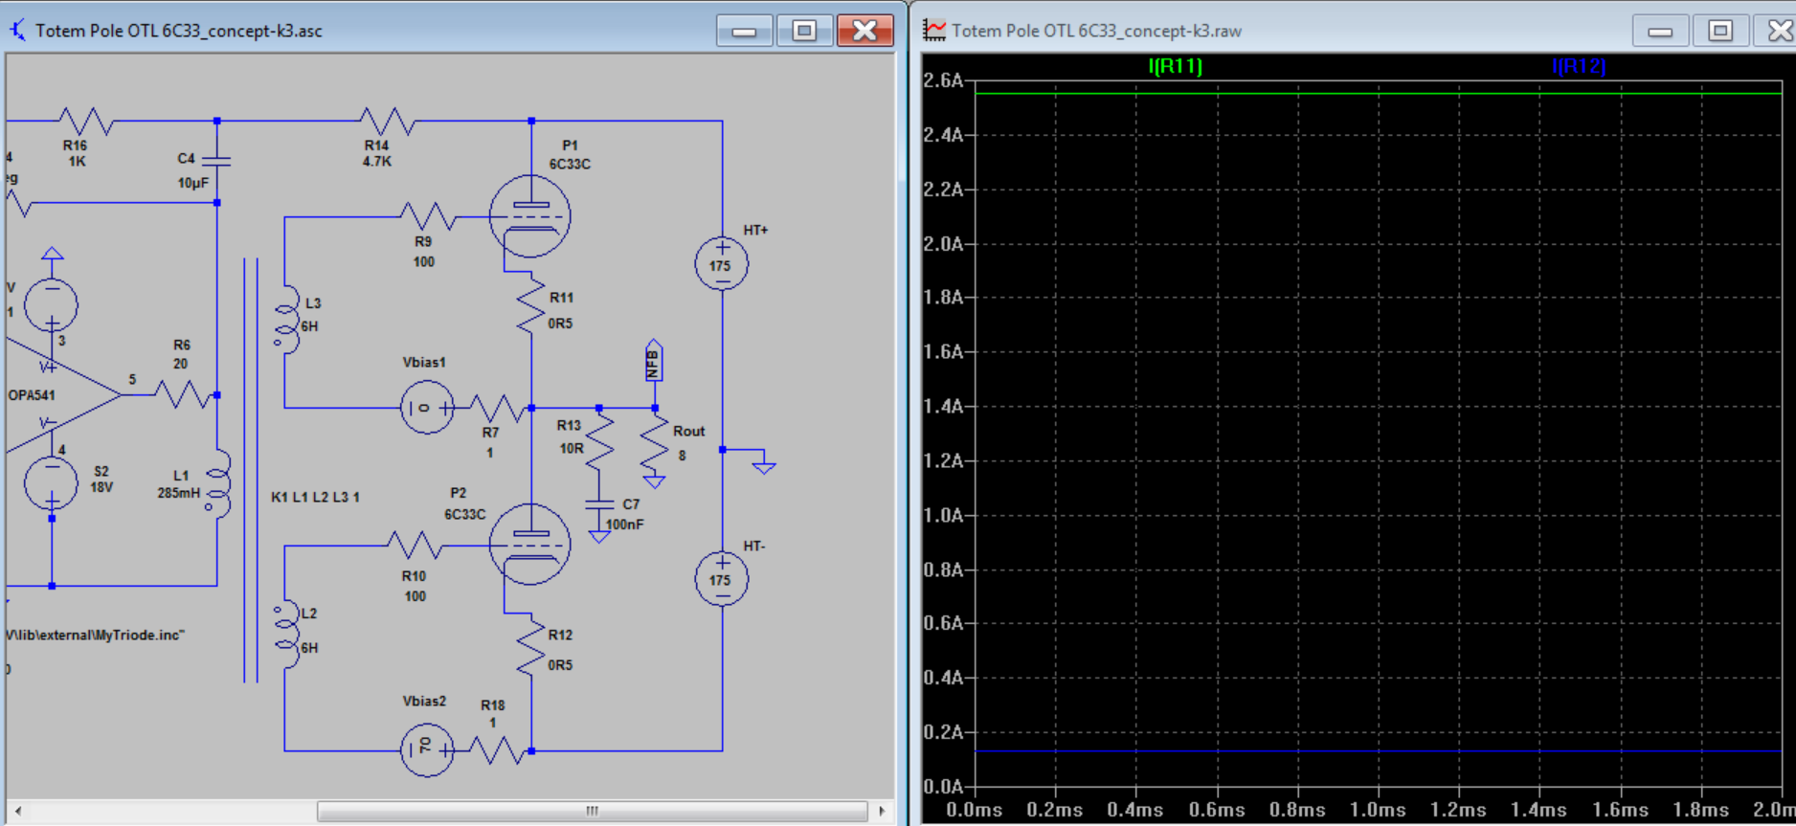Select resistor R7 1 ohm

[x=497, y=409]
